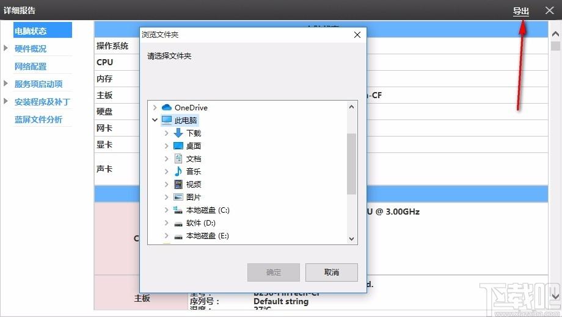The image size is (562, 317).
Task: Click the 操作系统 row label
Action: [112, 46]
